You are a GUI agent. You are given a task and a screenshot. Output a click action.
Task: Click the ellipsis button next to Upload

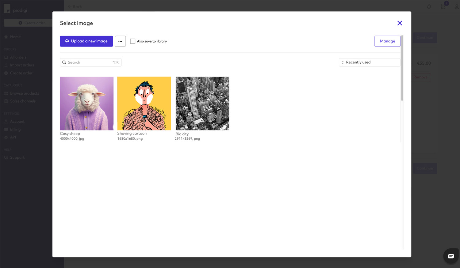point(120,41)
